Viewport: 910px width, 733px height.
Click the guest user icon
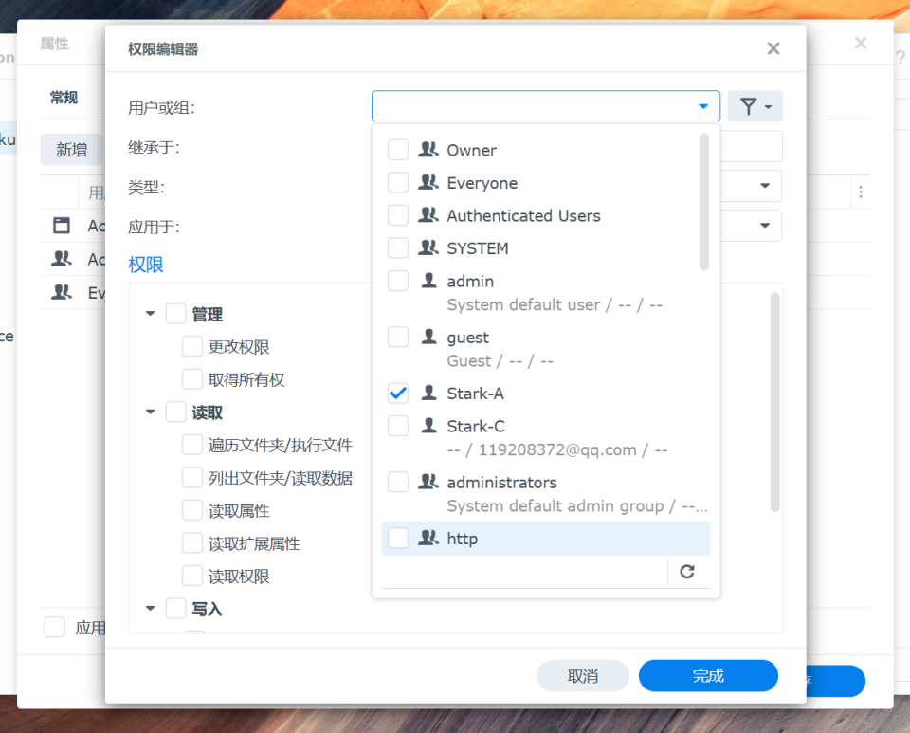click(x=428, y=338)
